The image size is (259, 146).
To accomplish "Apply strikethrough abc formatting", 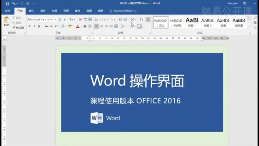I will [47, 26].
